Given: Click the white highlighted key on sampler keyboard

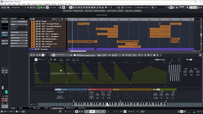Looking at the screenshot, I should [x=108, y=104].
